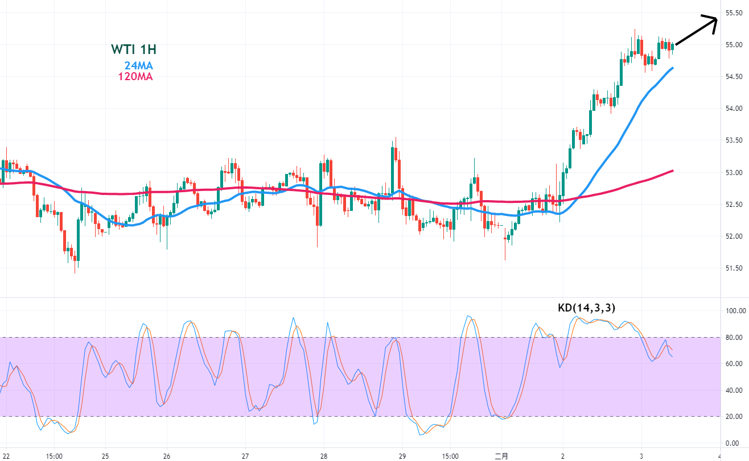The image size is (749, 461).
Task: Select date label 29 on time axis
Action: tap(402, 456)
